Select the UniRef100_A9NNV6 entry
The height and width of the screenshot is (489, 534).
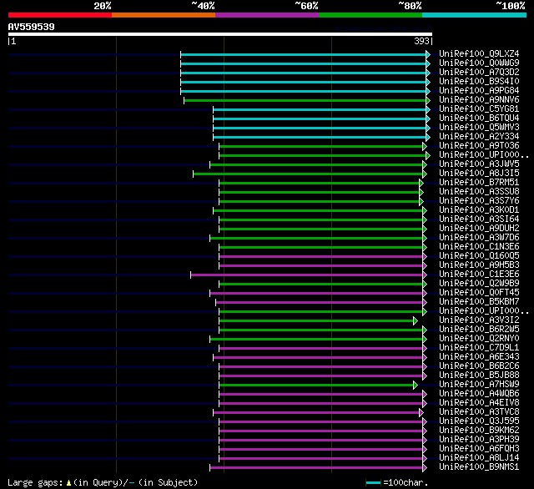click(x=479, y=100)
